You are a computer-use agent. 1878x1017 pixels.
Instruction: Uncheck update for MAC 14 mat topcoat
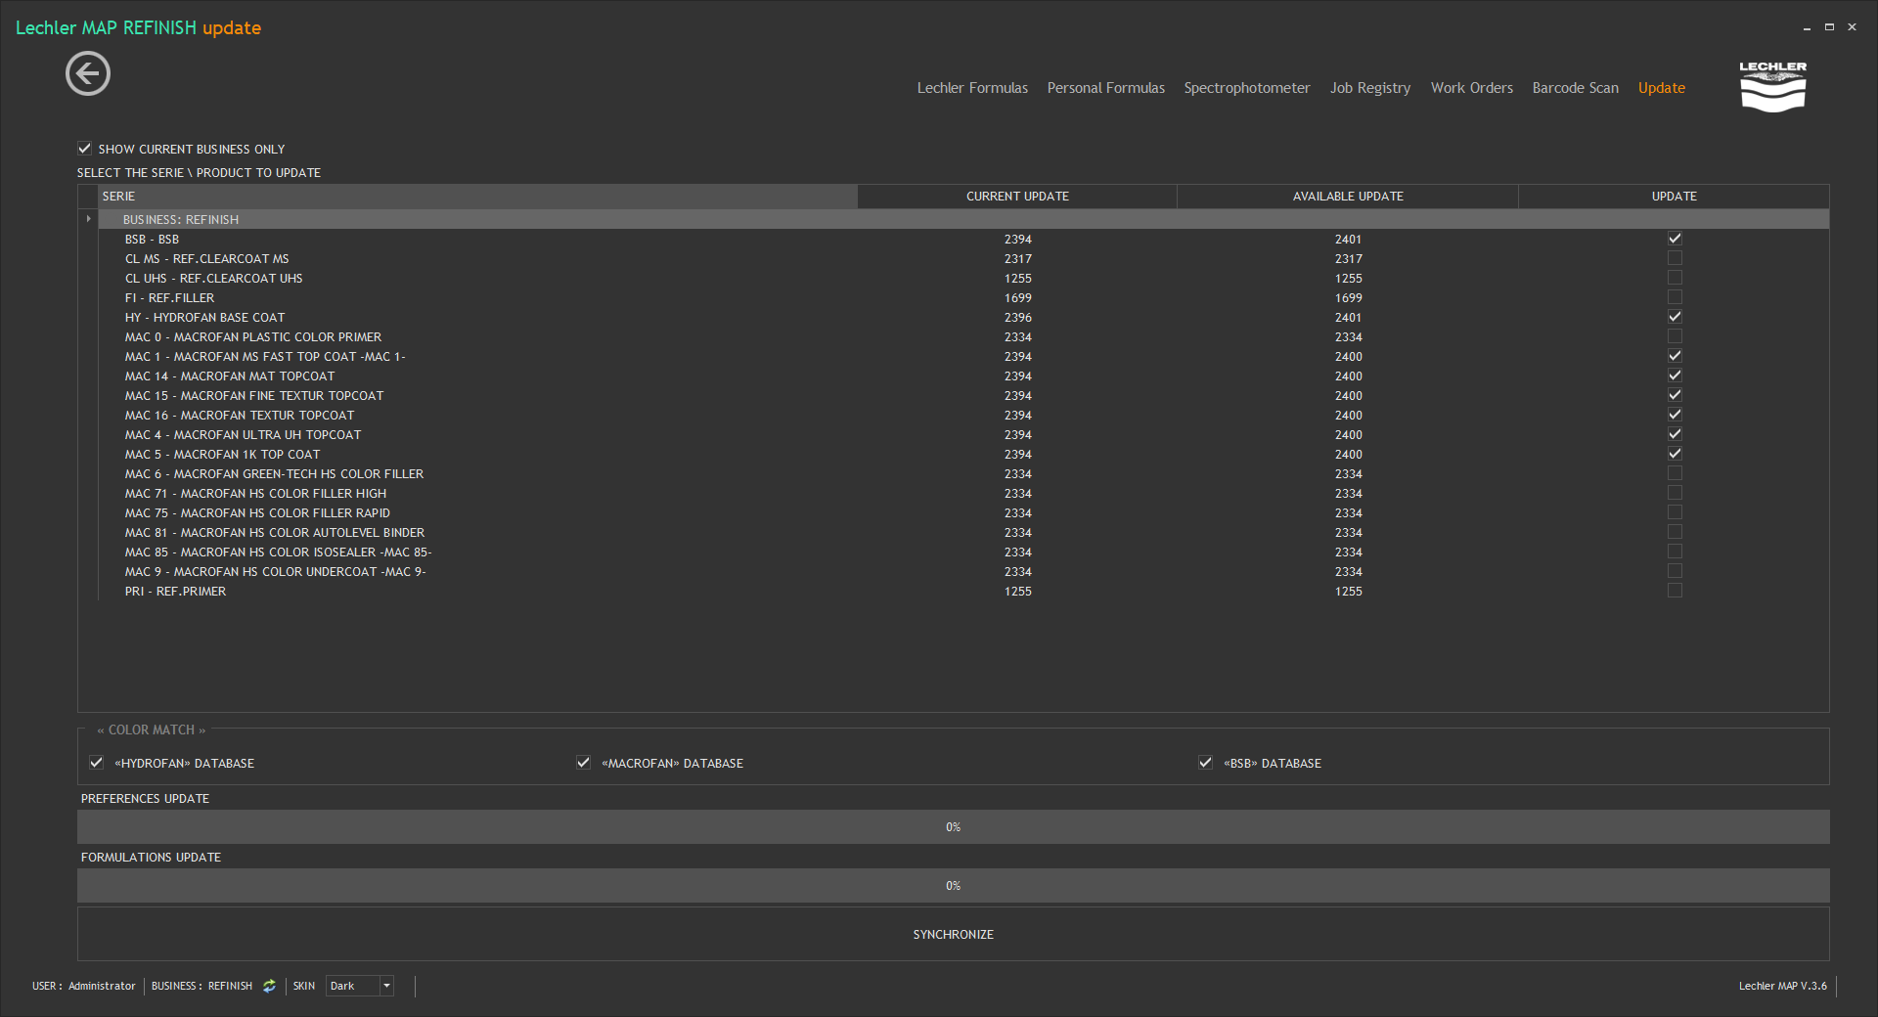click(x=1675, y=376)
